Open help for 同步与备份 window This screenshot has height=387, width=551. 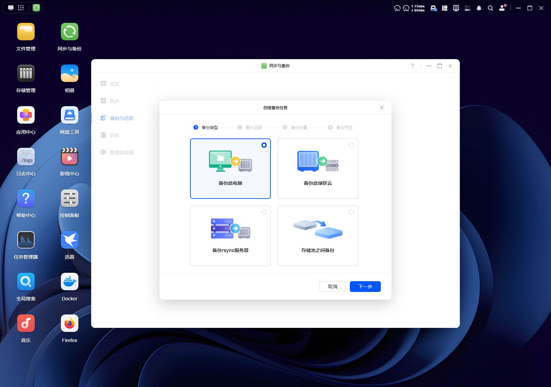point(412,66)
